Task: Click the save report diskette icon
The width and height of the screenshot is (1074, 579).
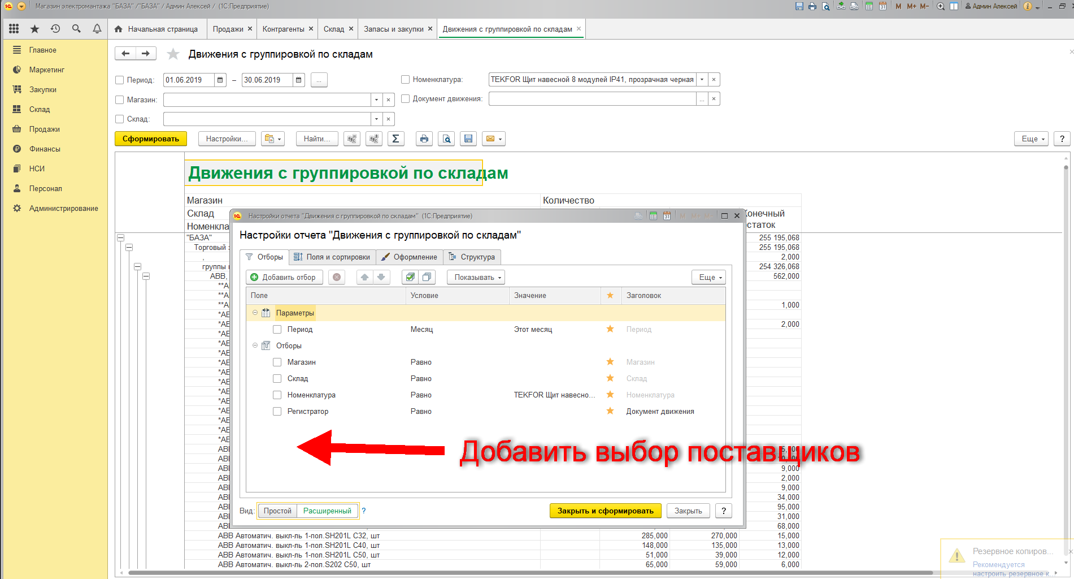Action: click(x=468, y=139)
